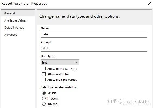Click the Data type dropdown chevron
The width and height of the screenshot is (153, 108).
(77, 62)
